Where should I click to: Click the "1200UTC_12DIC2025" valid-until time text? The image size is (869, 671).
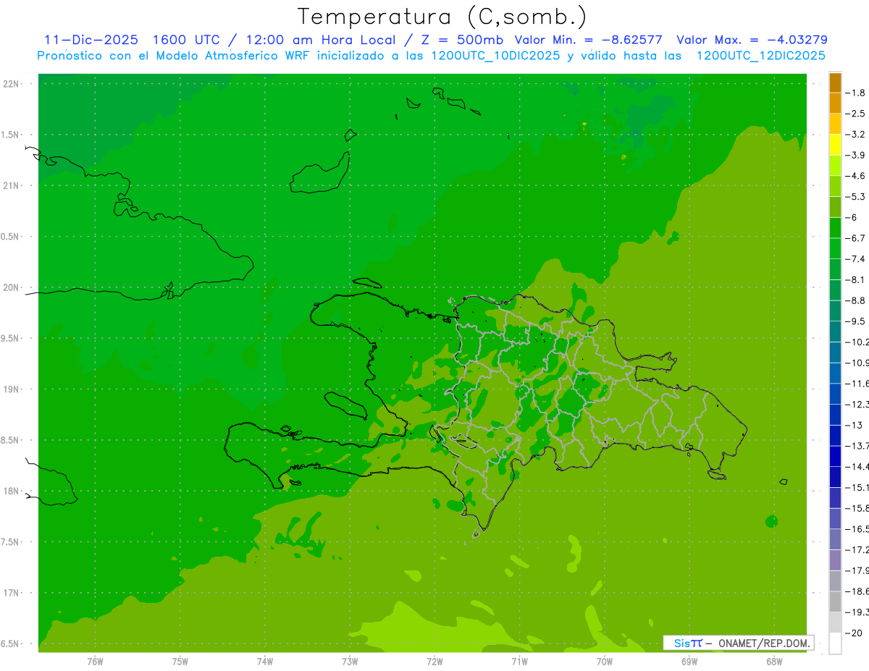(x=760, y=55)
